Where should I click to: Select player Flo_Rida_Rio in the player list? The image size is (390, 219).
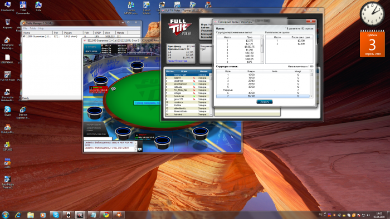pos(188,90)
